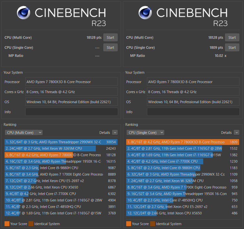This screenshot has width=244, height=229.
Task: Select Core i7-4850HQ row scoring 3891
Action: tap(61, 207)
